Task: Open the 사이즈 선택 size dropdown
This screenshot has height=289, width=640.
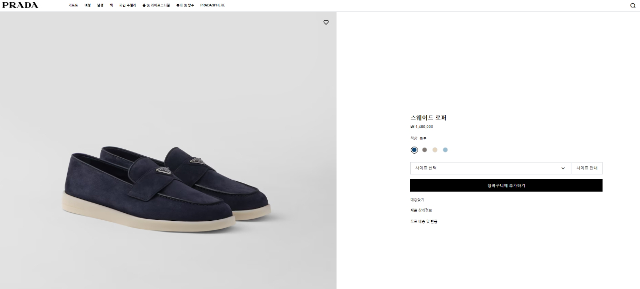Action: (x=490, y=168)
